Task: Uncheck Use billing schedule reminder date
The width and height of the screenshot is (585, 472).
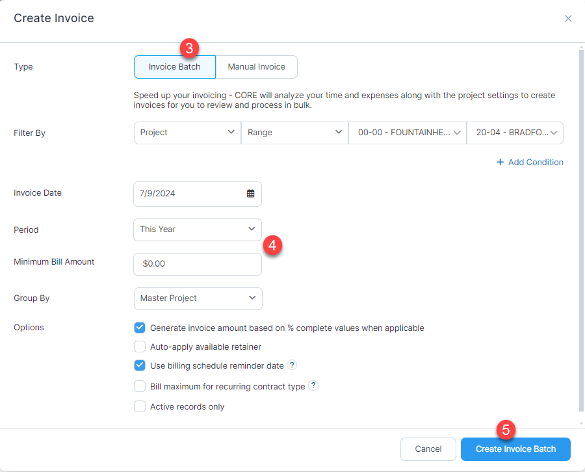Action: (140, 365)
